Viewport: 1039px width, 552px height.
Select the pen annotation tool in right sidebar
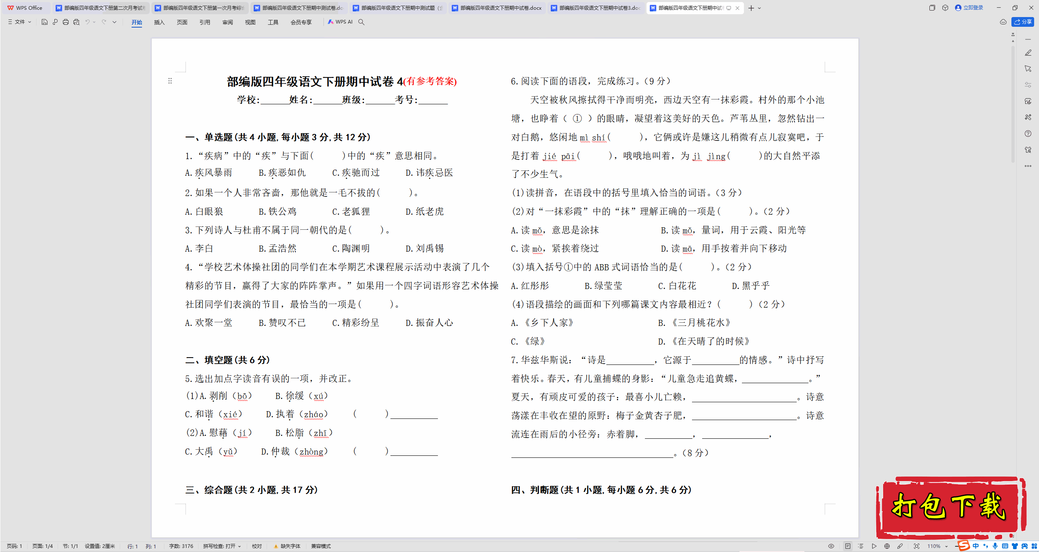click(1028, 53)
